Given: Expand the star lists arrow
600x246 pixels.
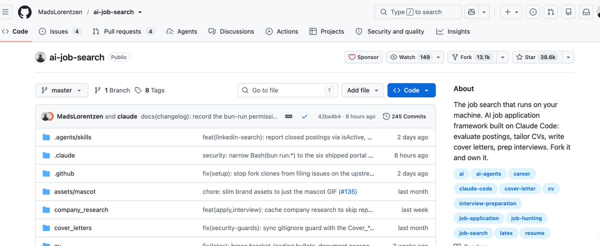Looking at the screenshot, I should tap(567, 57).
